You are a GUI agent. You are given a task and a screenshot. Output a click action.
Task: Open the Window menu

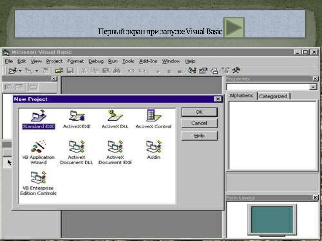(171, 61)
